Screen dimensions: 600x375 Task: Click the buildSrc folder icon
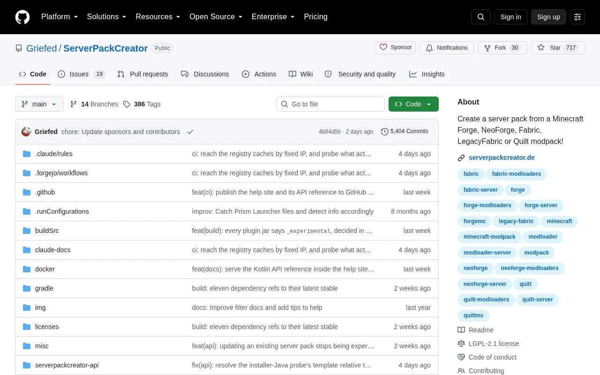coord(27,231)
